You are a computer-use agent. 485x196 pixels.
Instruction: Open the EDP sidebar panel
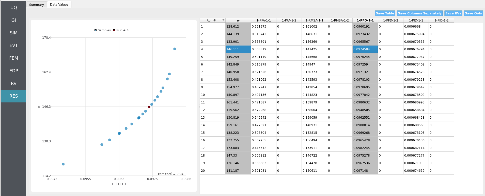click(x=13, y=71)
